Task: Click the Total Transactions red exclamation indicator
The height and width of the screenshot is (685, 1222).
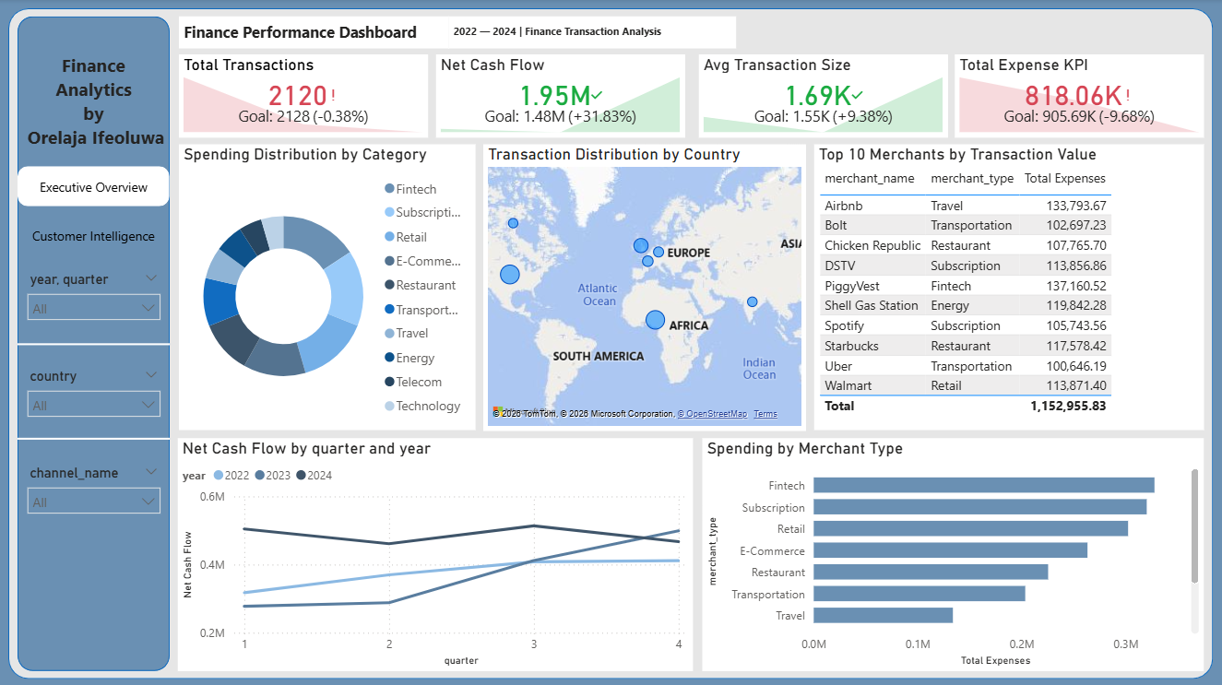Action: pyautogui.click(x=334, y=95)
